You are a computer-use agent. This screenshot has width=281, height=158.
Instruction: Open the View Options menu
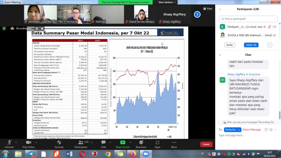[x=167, y=2]
